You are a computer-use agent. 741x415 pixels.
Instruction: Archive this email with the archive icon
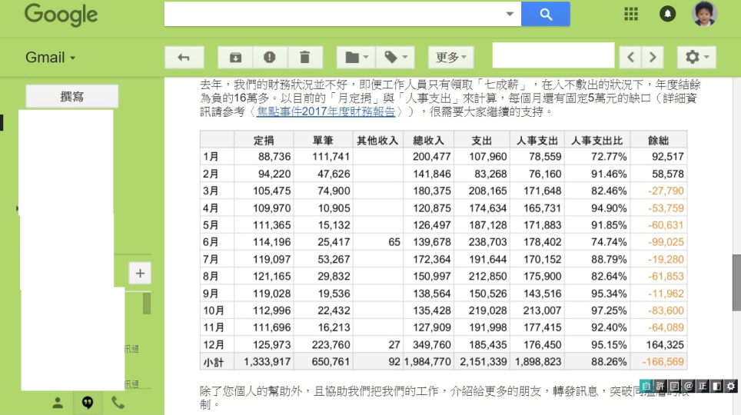[x=235, y=58]
